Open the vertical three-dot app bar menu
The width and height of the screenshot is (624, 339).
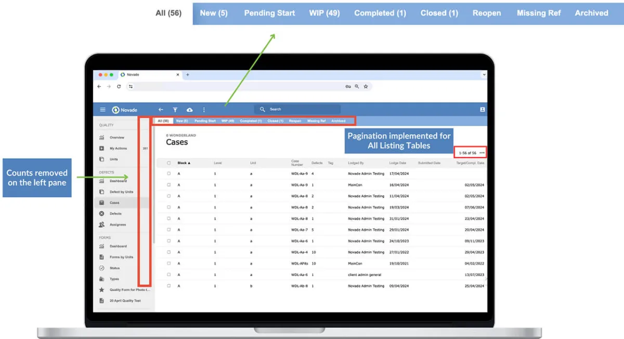pyautogui.click(x=204, y=110)
